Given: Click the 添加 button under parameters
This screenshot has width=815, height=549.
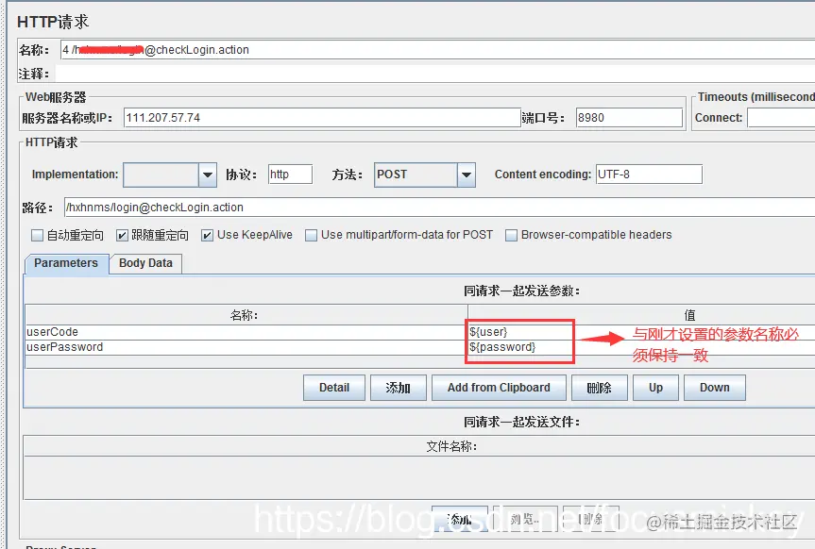Looking at the screenshot, I should tap(399, 388).
